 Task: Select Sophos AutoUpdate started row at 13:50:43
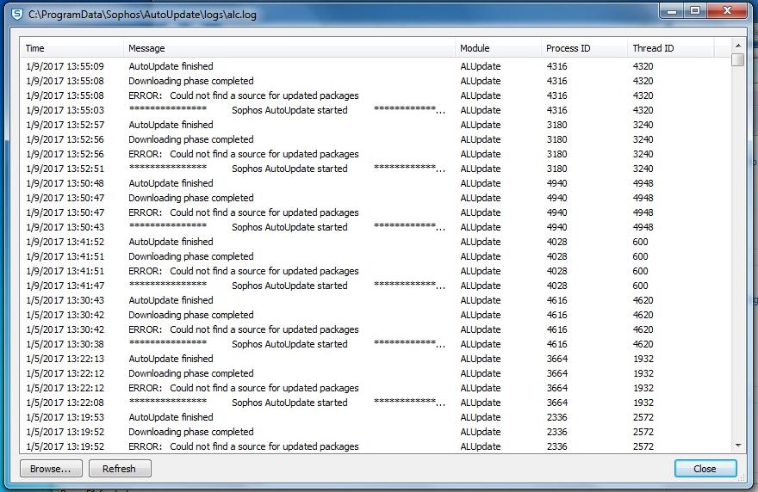point(376,227)
